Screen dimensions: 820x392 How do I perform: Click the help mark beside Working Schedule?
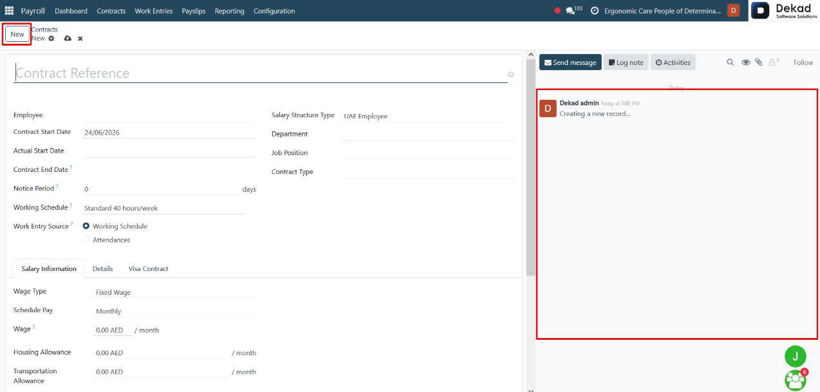pyautogui.click(x=70, y=205)
